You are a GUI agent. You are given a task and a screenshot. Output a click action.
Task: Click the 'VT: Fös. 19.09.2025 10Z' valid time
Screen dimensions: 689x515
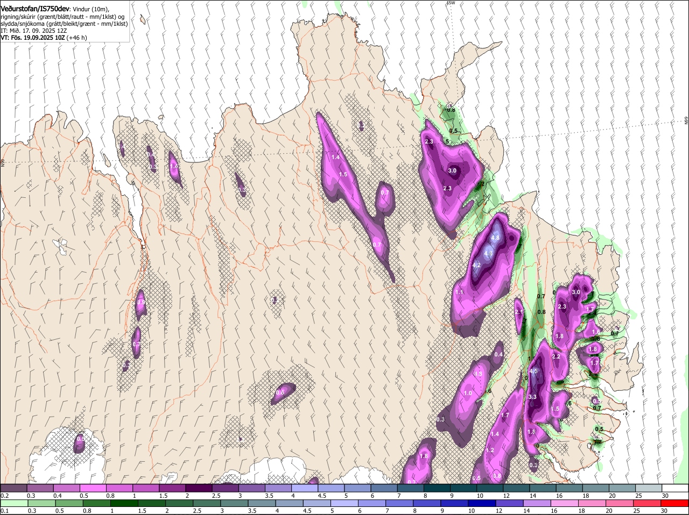point(33,38)
